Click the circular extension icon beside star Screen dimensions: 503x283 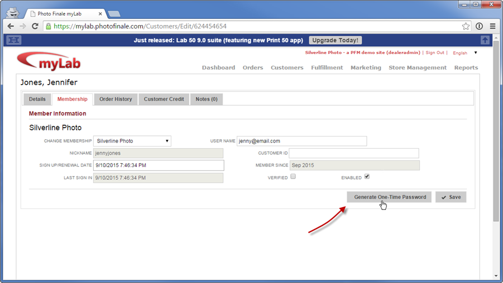479,26
